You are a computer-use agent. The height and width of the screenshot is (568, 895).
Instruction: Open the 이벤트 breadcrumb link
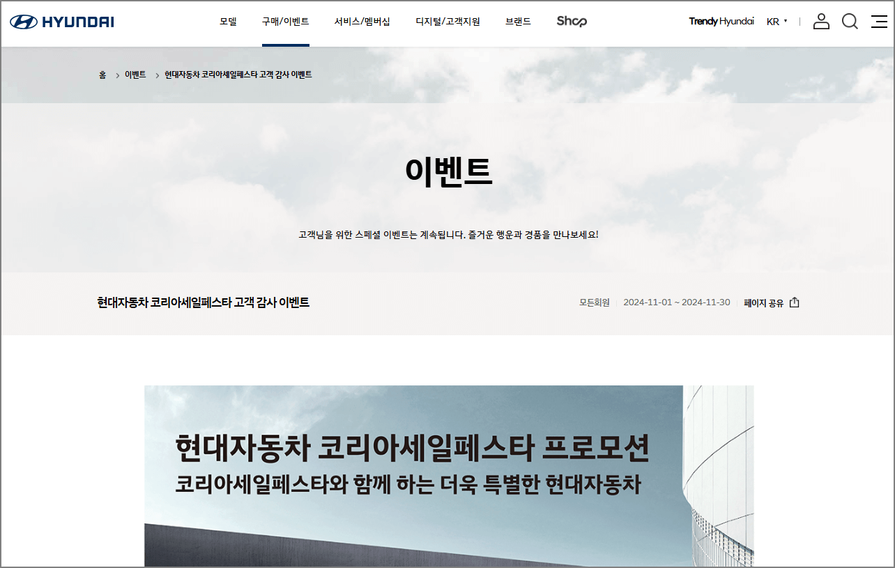click(135, 75)
